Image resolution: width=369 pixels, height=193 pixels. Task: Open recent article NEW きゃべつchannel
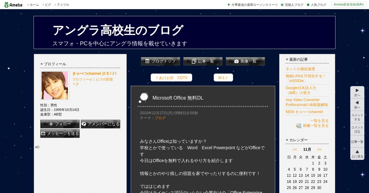(304, 112)
